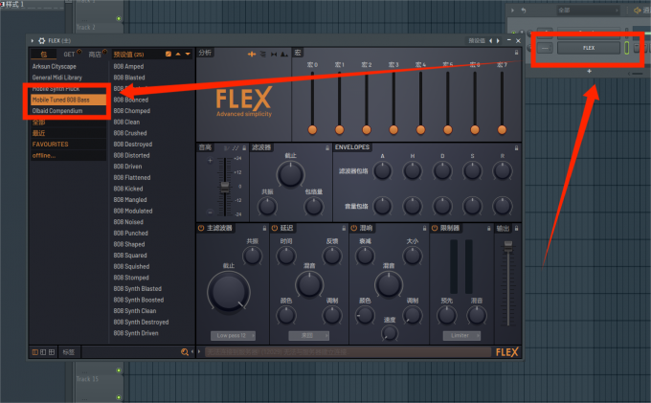The height and width of the screenshot is (403, 651).
Task: Select the second analysis view icon
Action: 263,54
